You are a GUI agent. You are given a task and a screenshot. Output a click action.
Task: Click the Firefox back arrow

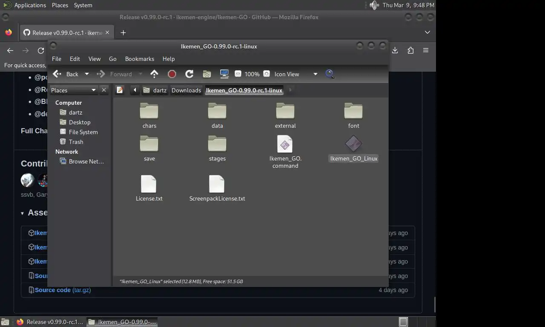pyautogui.click(x=10, y=50)
